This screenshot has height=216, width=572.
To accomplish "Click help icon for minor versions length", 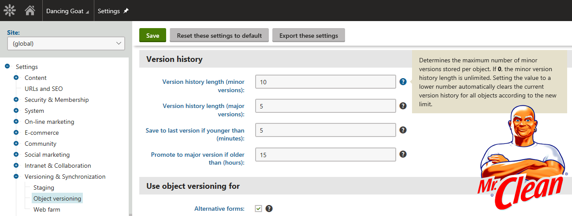I will click(x=403, y=82).
